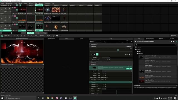Click the RESYNC button
Screen dimensions: 178x100
pos(42,36)
